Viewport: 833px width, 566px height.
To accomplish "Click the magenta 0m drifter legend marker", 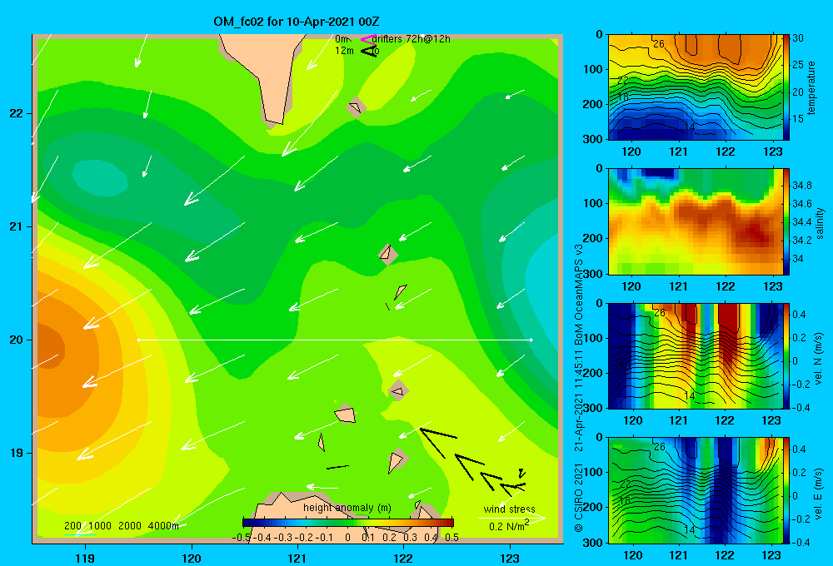I will click(367, 39).
